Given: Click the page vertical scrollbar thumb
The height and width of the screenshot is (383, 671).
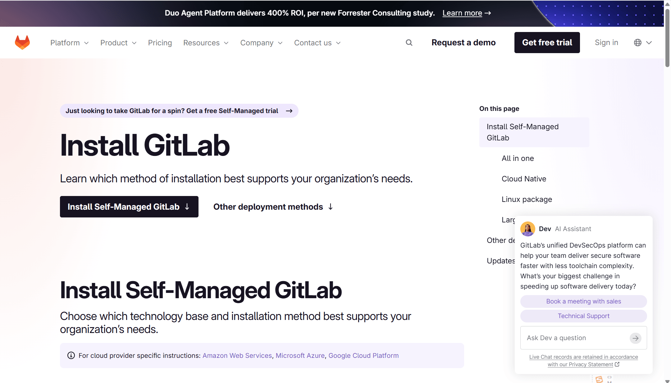Looking at the screenshot, I should (x=667, y=38).
